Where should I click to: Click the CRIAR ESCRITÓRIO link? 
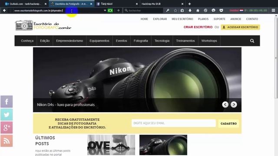tap(198, 27)
